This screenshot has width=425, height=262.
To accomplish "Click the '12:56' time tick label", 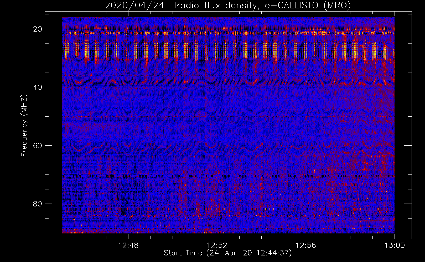I will pos(306,245).
